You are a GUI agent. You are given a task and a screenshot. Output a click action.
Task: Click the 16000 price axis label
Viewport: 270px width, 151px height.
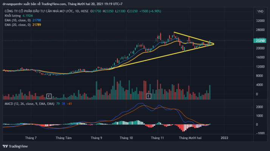coord(260,57)
